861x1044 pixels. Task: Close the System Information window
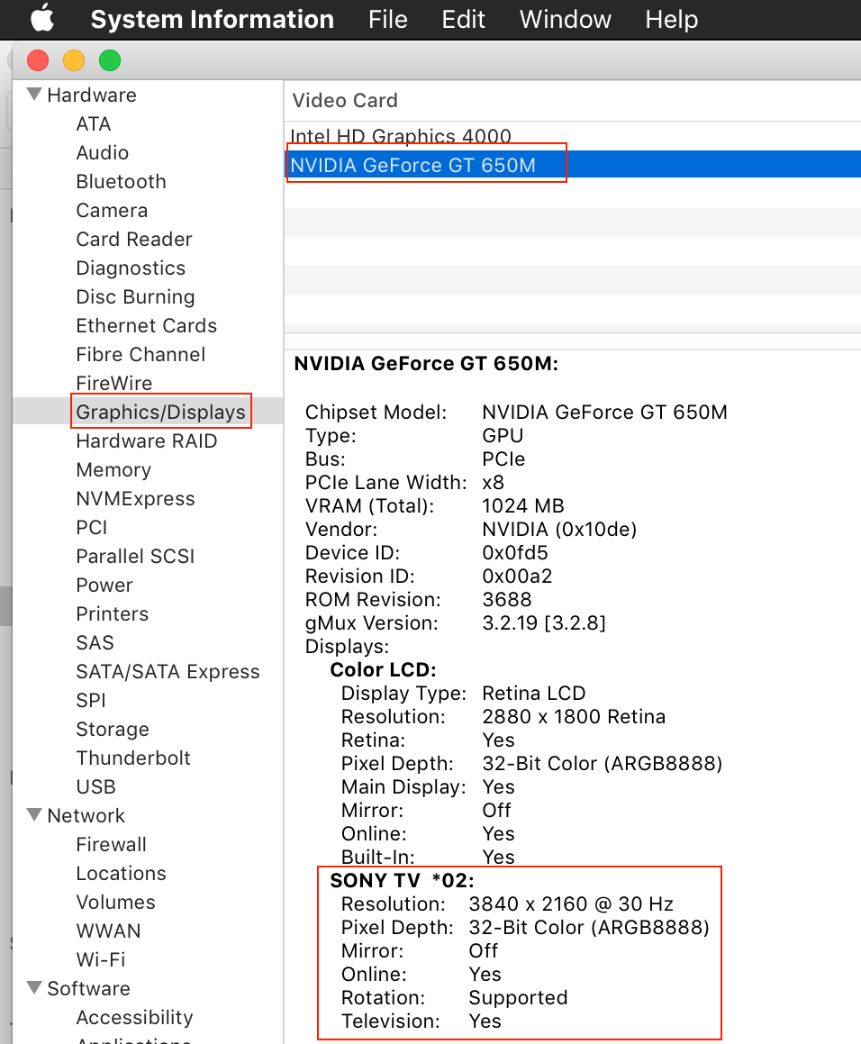(x=38, y=60)
